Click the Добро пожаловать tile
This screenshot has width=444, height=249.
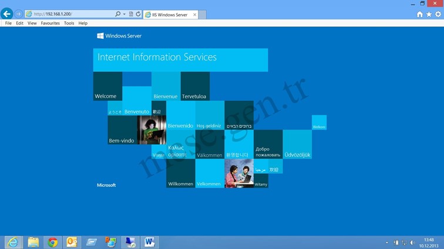[268, 145]
